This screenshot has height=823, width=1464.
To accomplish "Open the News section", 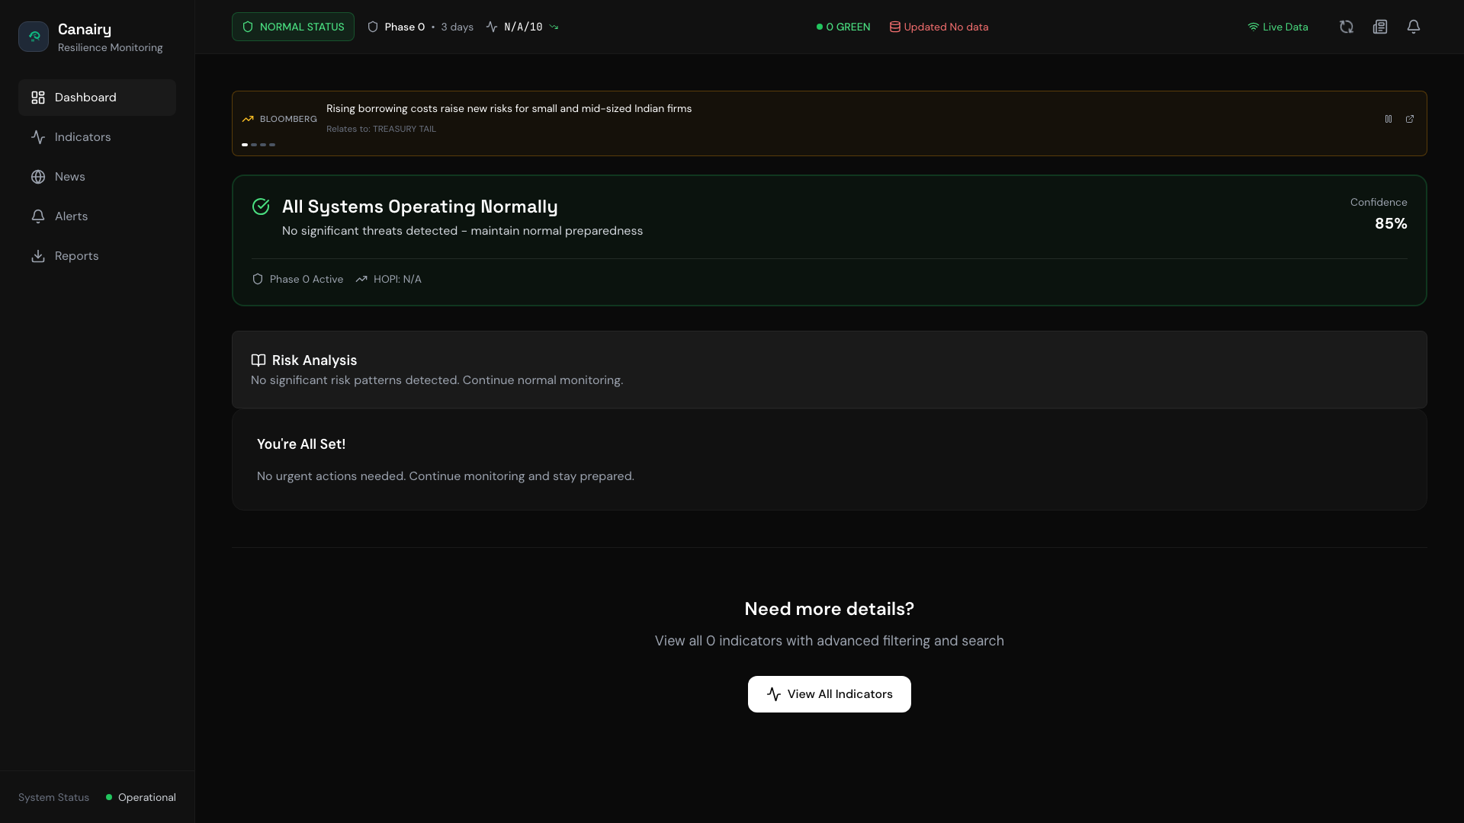I will click(97, 177).
